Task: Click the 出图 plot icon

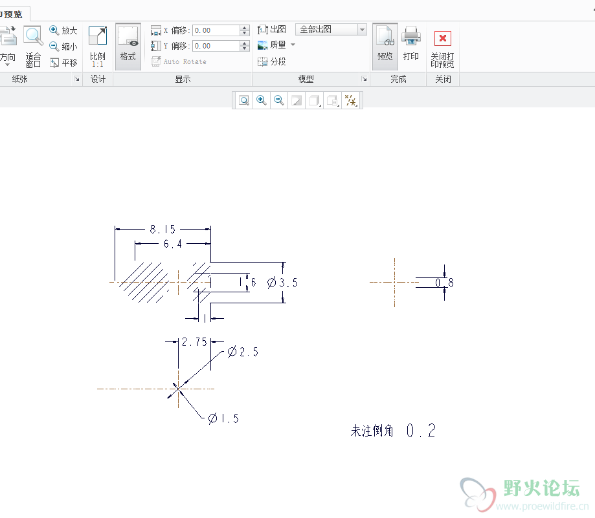Action: click(263, 29)
